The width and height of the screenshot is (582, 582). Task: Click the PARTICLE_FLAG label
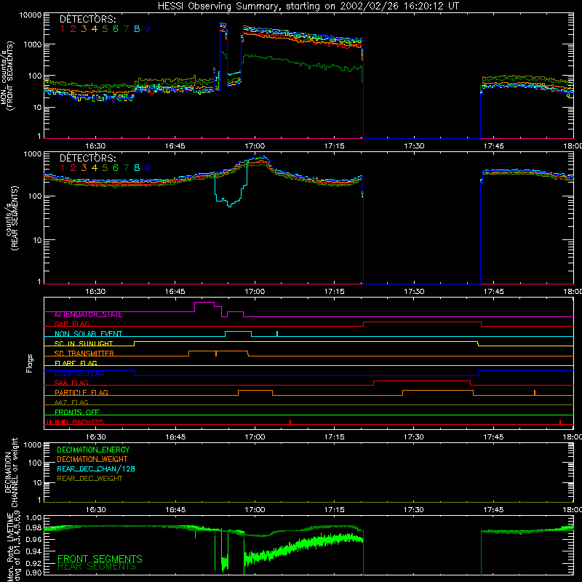click(81, 392)
